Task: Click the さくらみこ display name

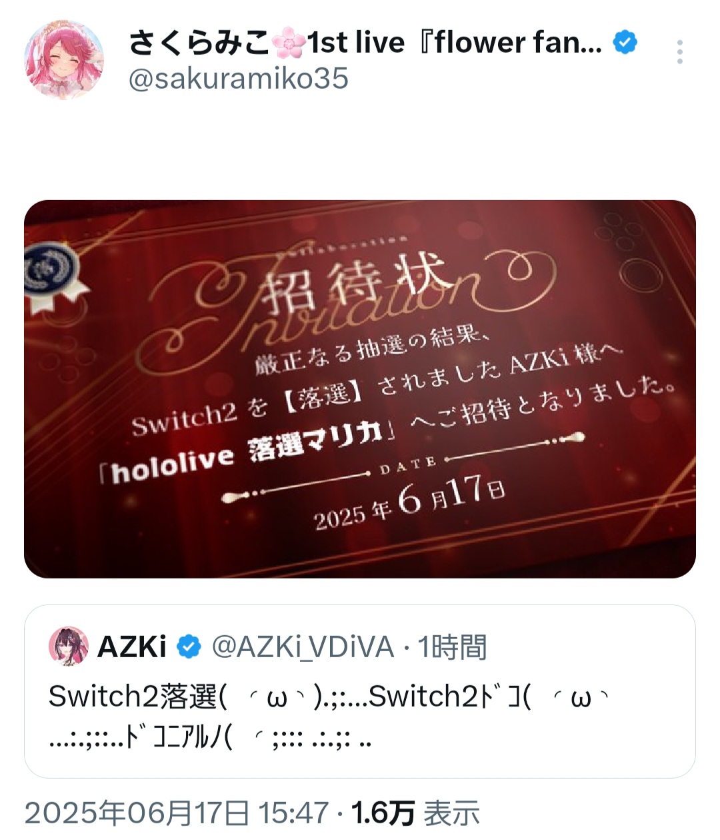Action: tap(199, 43)
